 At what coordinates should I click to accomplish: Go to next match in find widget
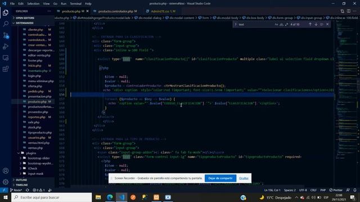pos(316,24)
